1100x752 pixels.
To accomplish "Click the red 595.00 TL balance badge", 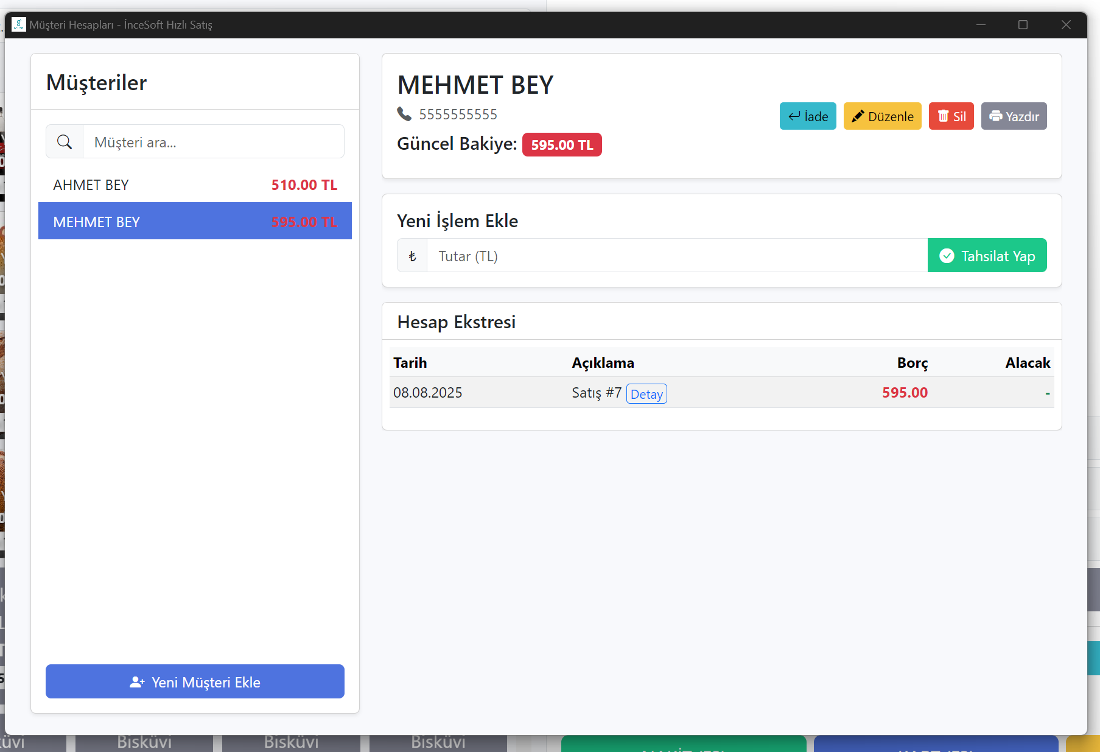I will click(562, 145).
